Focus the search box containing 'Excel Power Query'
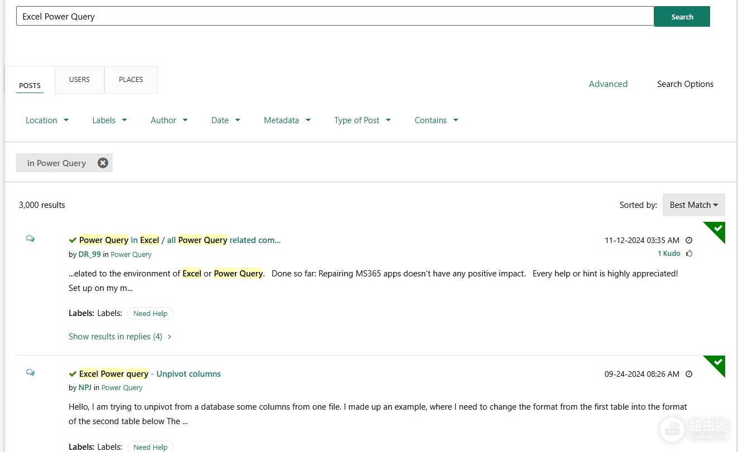Viewport: 738px width, 452px height. [335, 16]
